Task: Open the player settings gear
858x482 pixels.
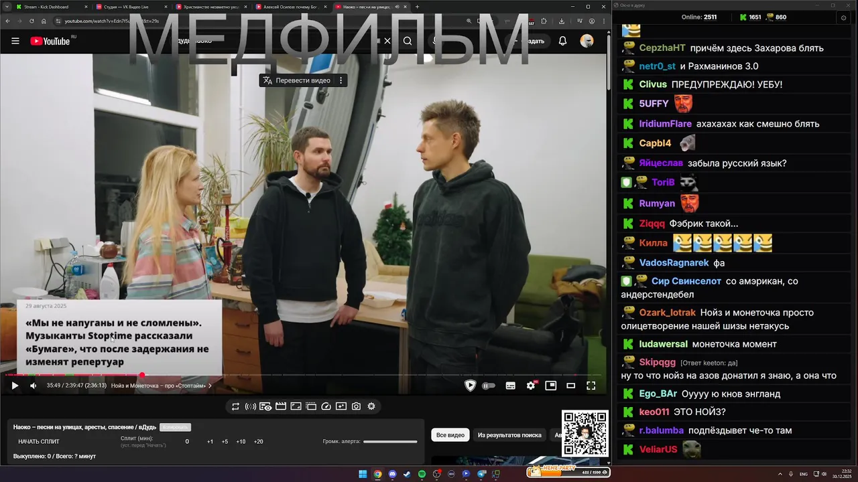Action: (531, 386)
